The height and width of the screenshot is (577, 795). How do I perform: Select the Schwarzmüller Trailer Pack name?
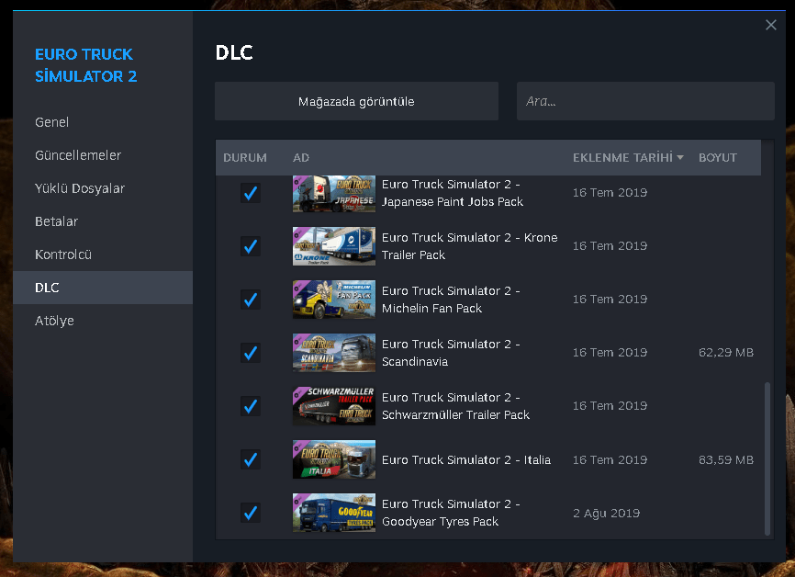coord(456,406)
